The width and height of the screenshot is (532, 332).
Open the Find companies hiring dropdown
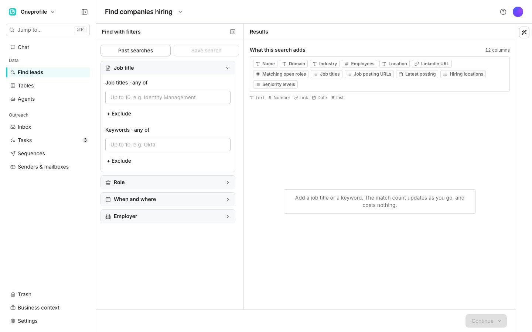[x=180, y=12]
